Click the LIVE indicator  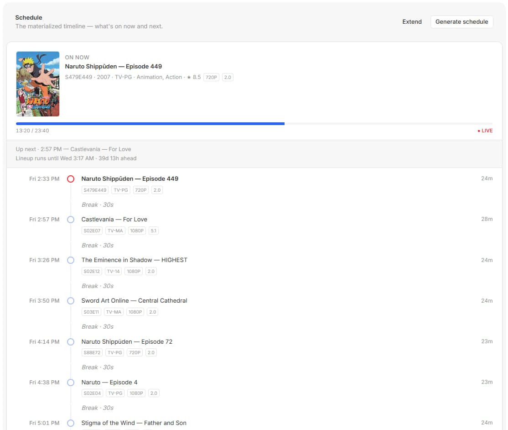pos(485,131)
